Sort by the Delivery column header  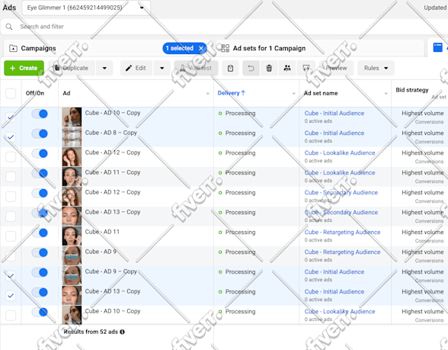pos(232,93)
